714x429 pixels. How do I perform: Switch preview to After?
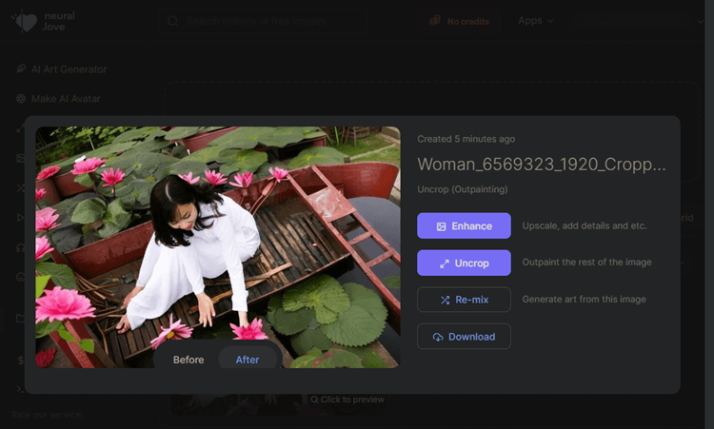click(248, 360)
